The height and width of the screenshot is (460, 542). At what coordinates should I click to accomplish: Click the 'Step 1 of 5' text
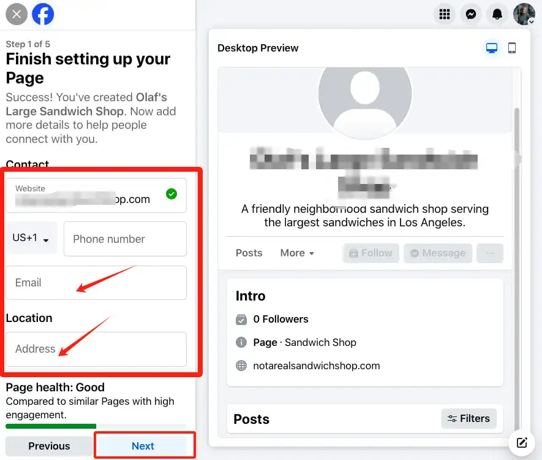point(28,44)
